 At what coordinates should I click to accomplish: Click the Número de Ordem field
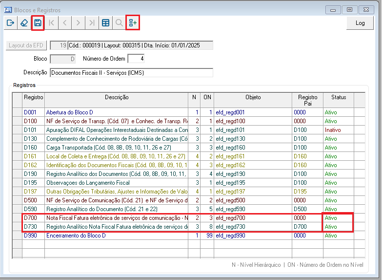(x=136, y=59)
